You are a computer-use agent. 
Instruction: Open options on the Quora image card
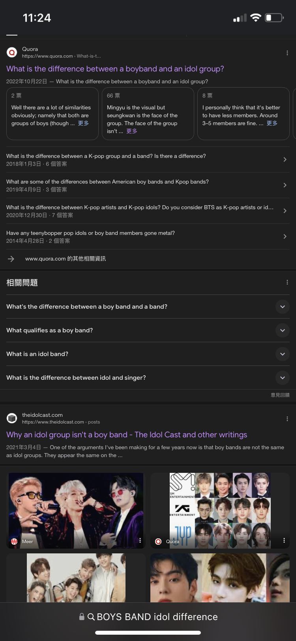[284, 540]
